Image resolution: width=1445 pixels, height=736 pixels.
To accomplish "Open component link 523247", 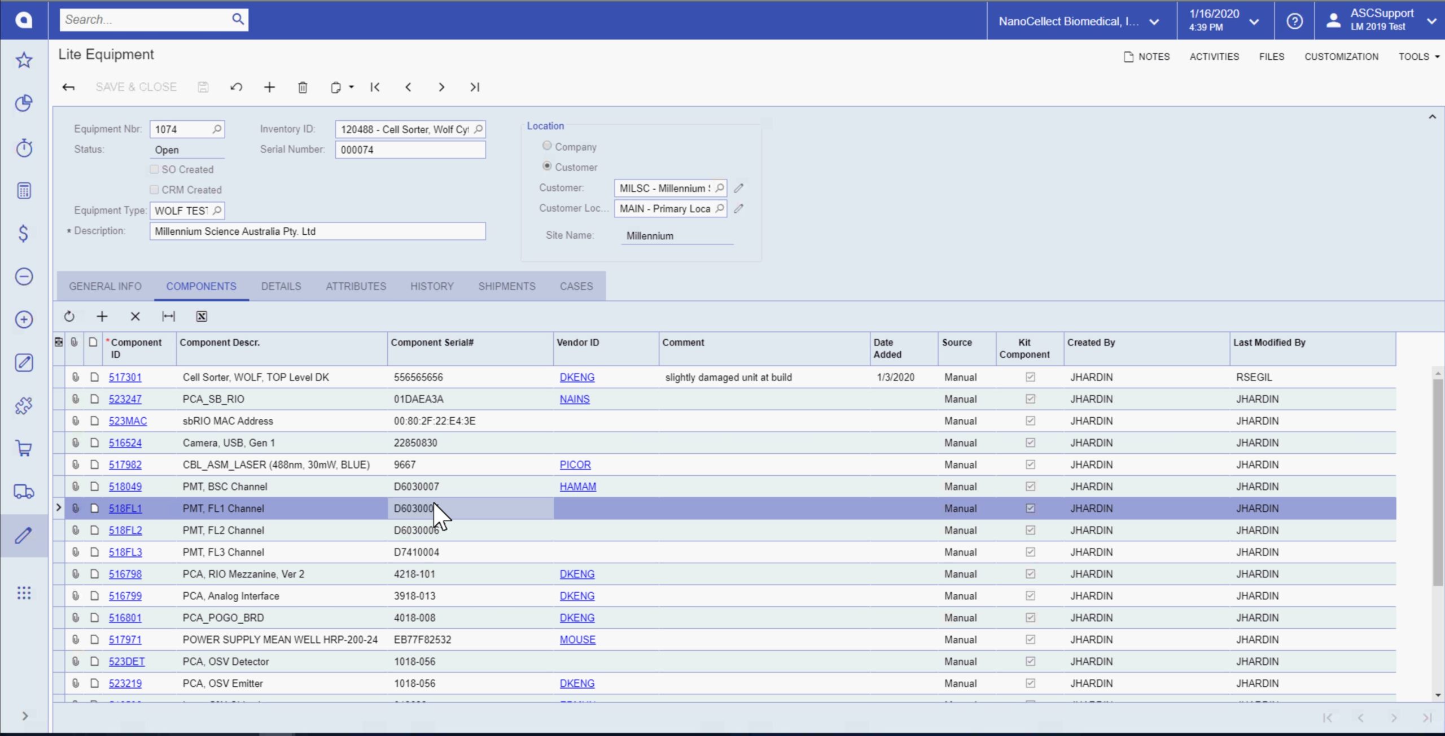I will [125, 399].
